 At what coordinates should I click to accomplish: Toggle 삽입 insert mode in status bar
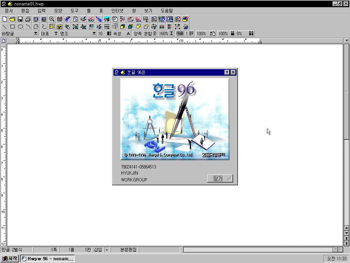point(98,250)
